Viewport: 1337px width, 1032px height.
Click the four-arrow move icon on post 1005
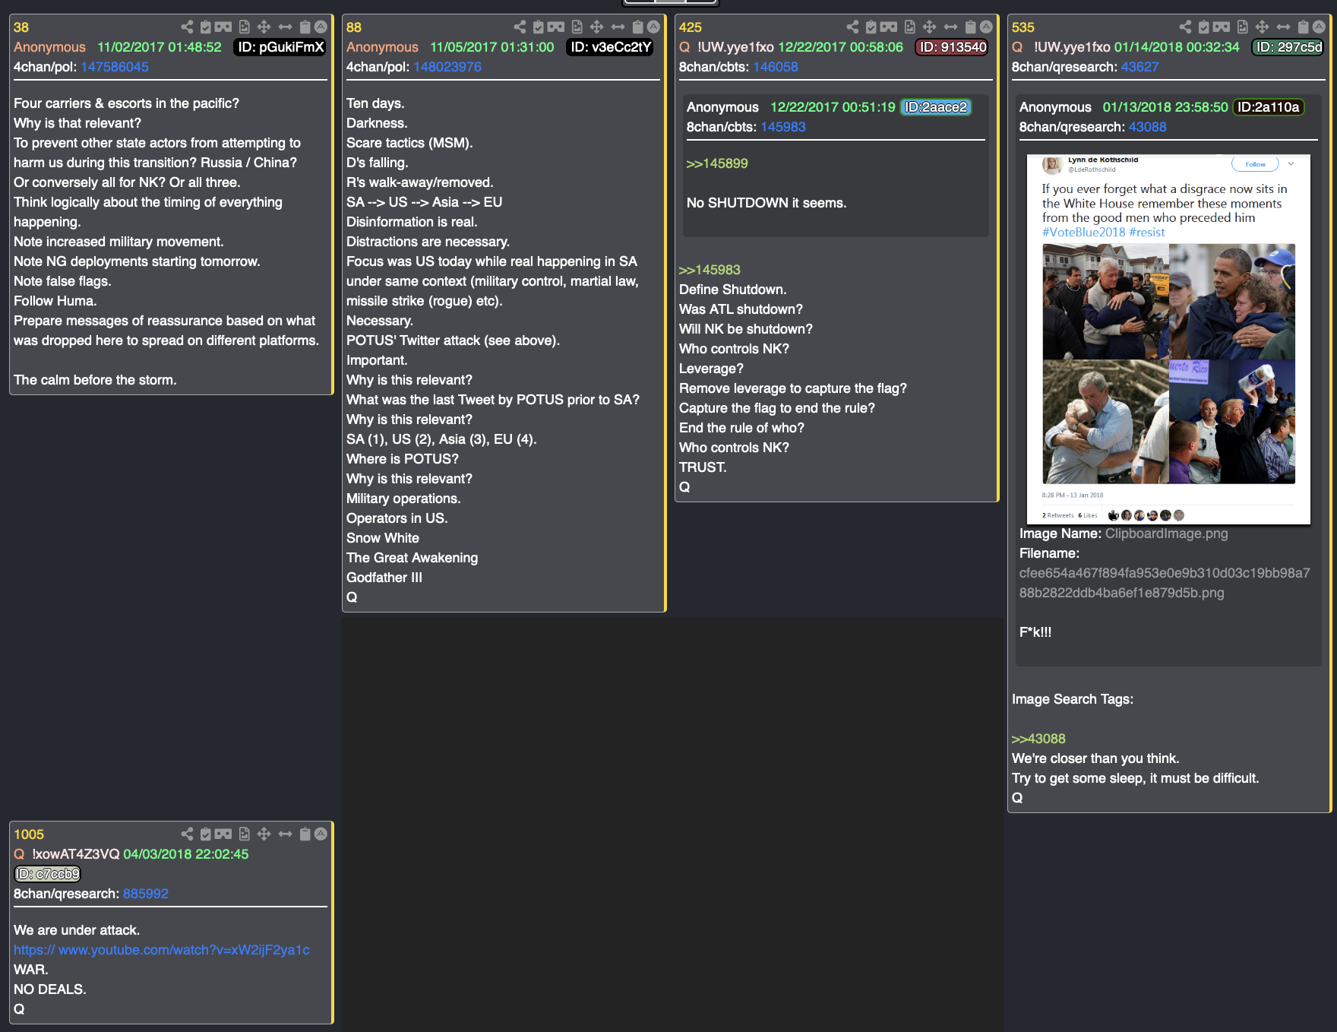pyautogui.click(x=264, y=834)
